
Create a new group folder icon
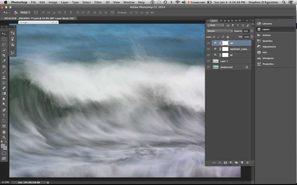(236, 163)
